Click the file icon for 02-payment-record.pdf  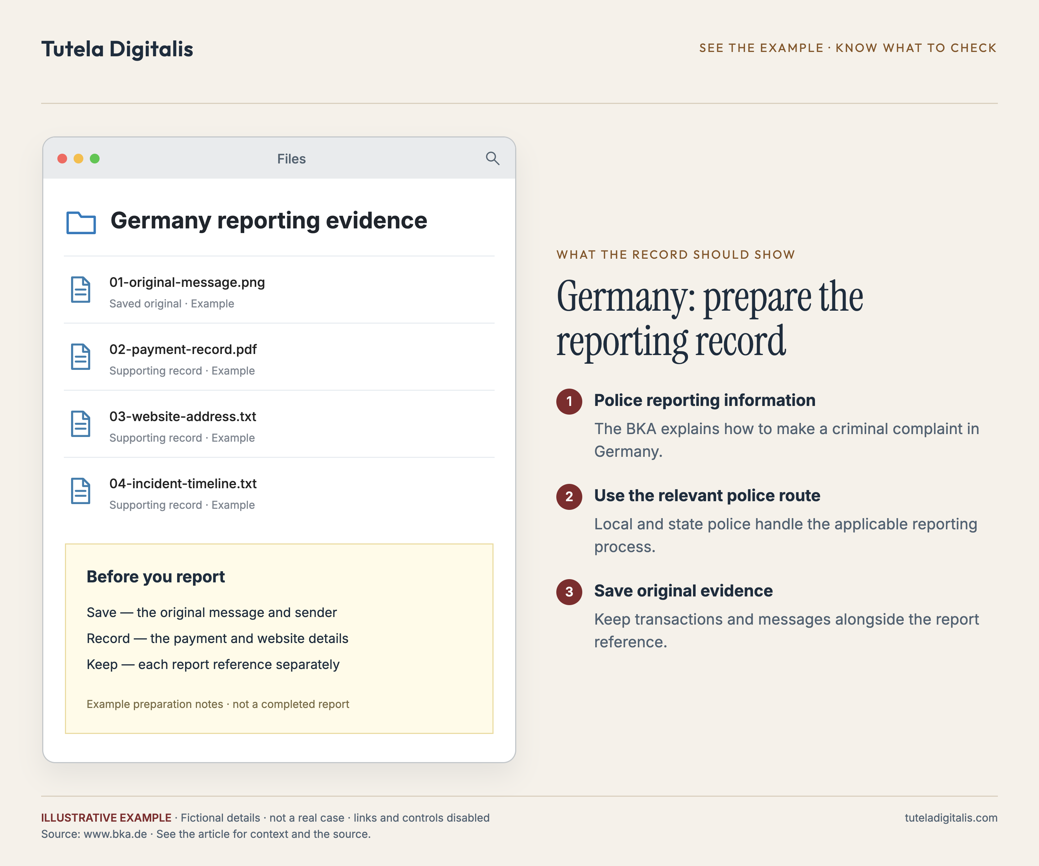click(x=81, y=357)
